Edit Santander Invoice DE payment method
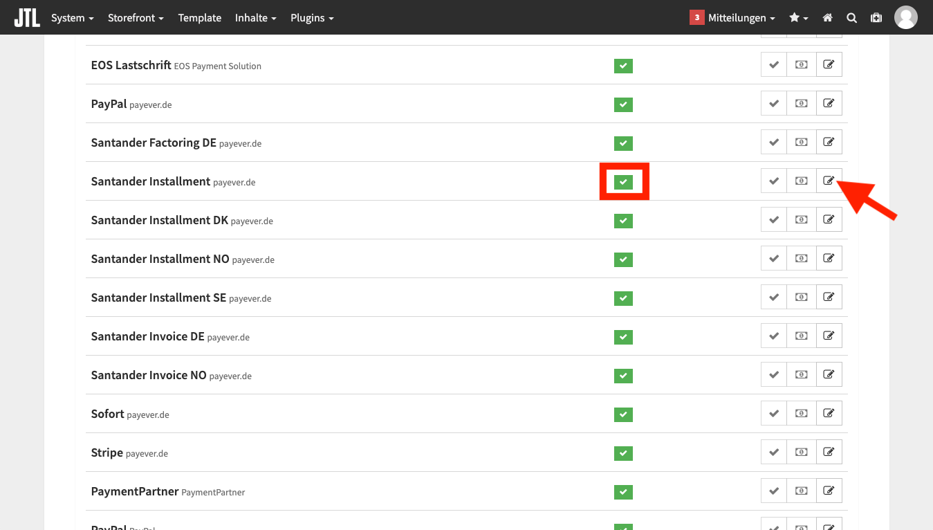The image size is (933, 530). pos(829,336)
